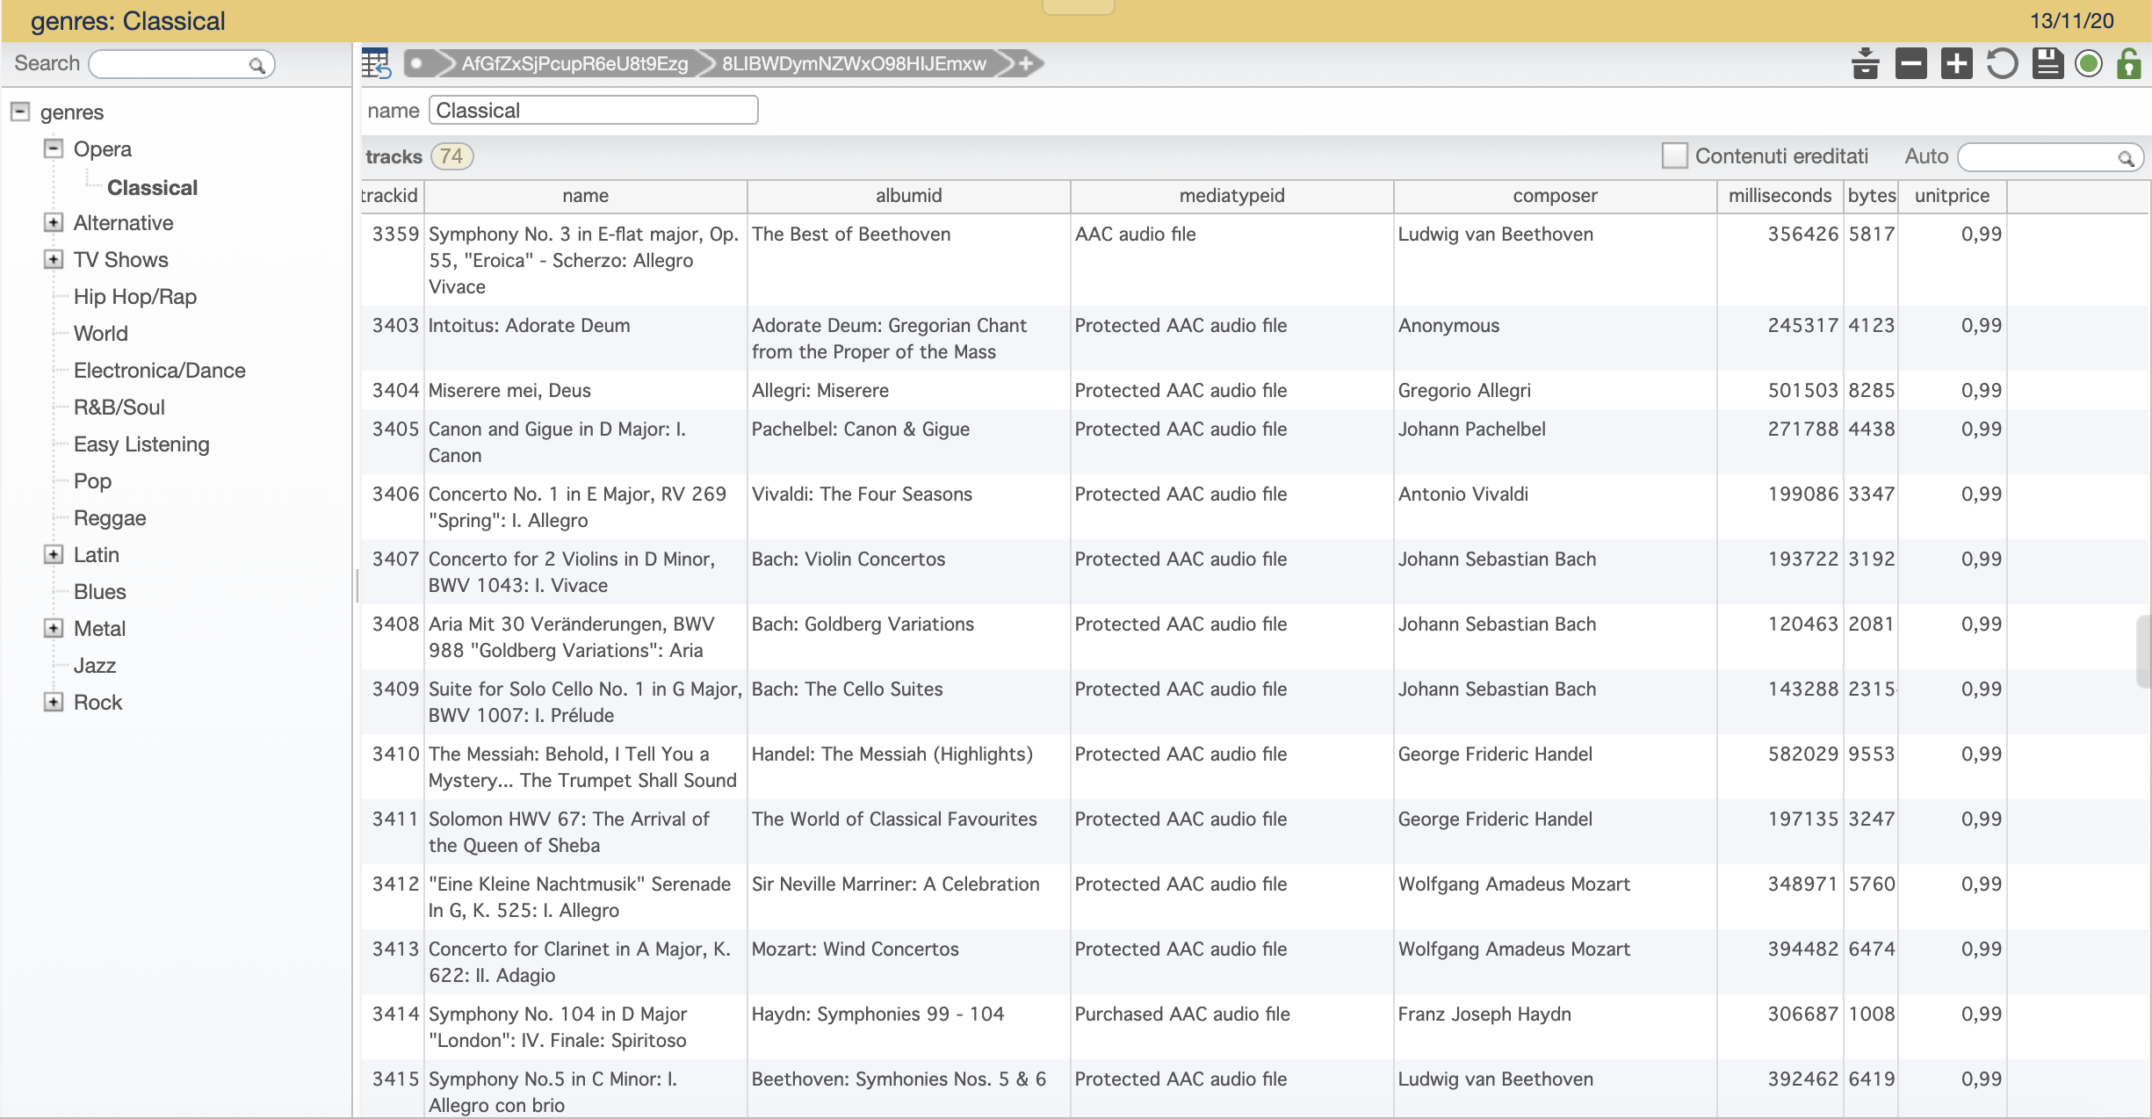Collapse the Opera tree node
Screen dimensions: 2152x1119
54,148
